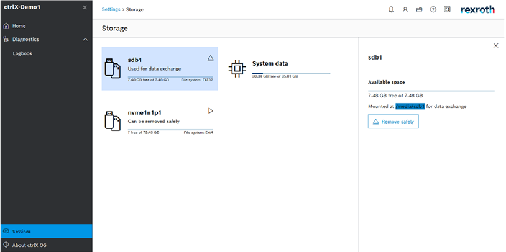Click the USB drive icon of nvme1n1p1
The width and height of the screenshot is (506, 252).
(x=113, y=121)
